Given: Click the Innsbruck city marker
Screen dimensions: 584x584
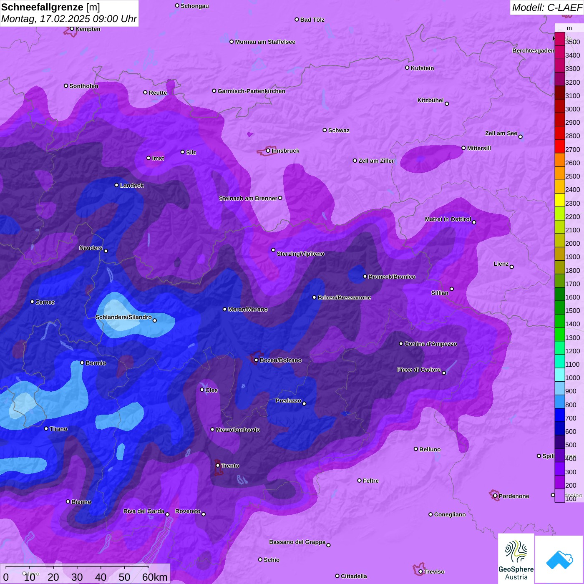Looking at the screenshot, I should click(268, 151).
